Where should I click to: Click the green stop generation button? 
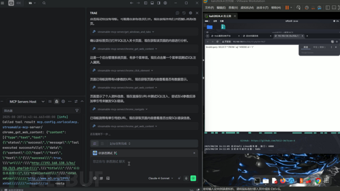pos(193,178)
